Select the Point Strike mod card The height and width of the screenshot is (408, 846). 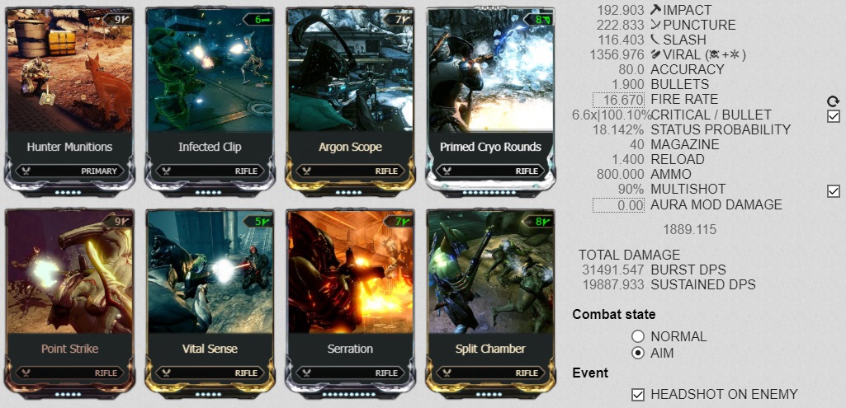pos(69,302)
